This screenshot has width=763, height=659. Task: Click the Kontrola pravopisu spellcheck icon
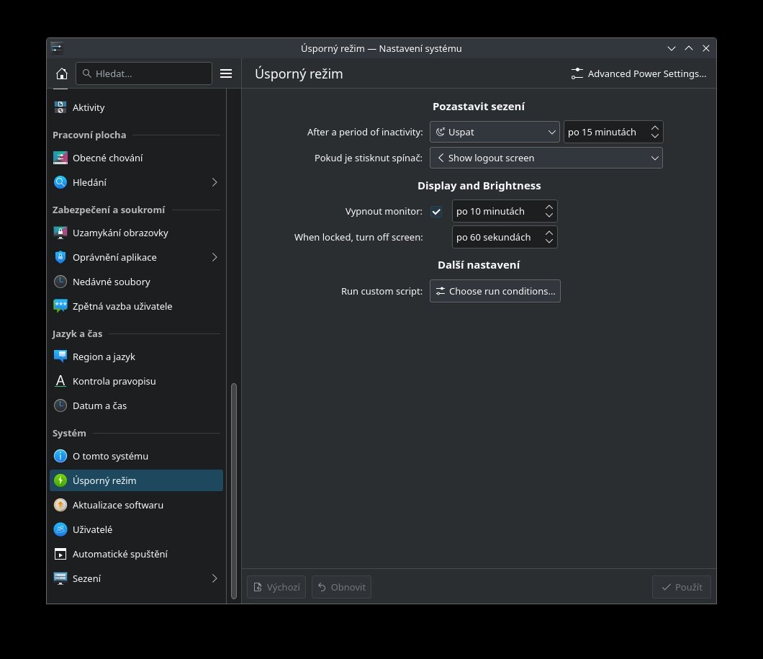coord(60,381)
